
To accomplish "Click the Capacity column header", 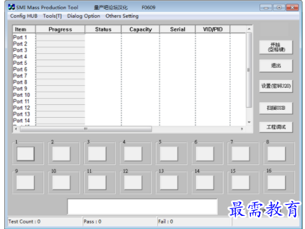I will pyautogui.click(x=141, y=29).
